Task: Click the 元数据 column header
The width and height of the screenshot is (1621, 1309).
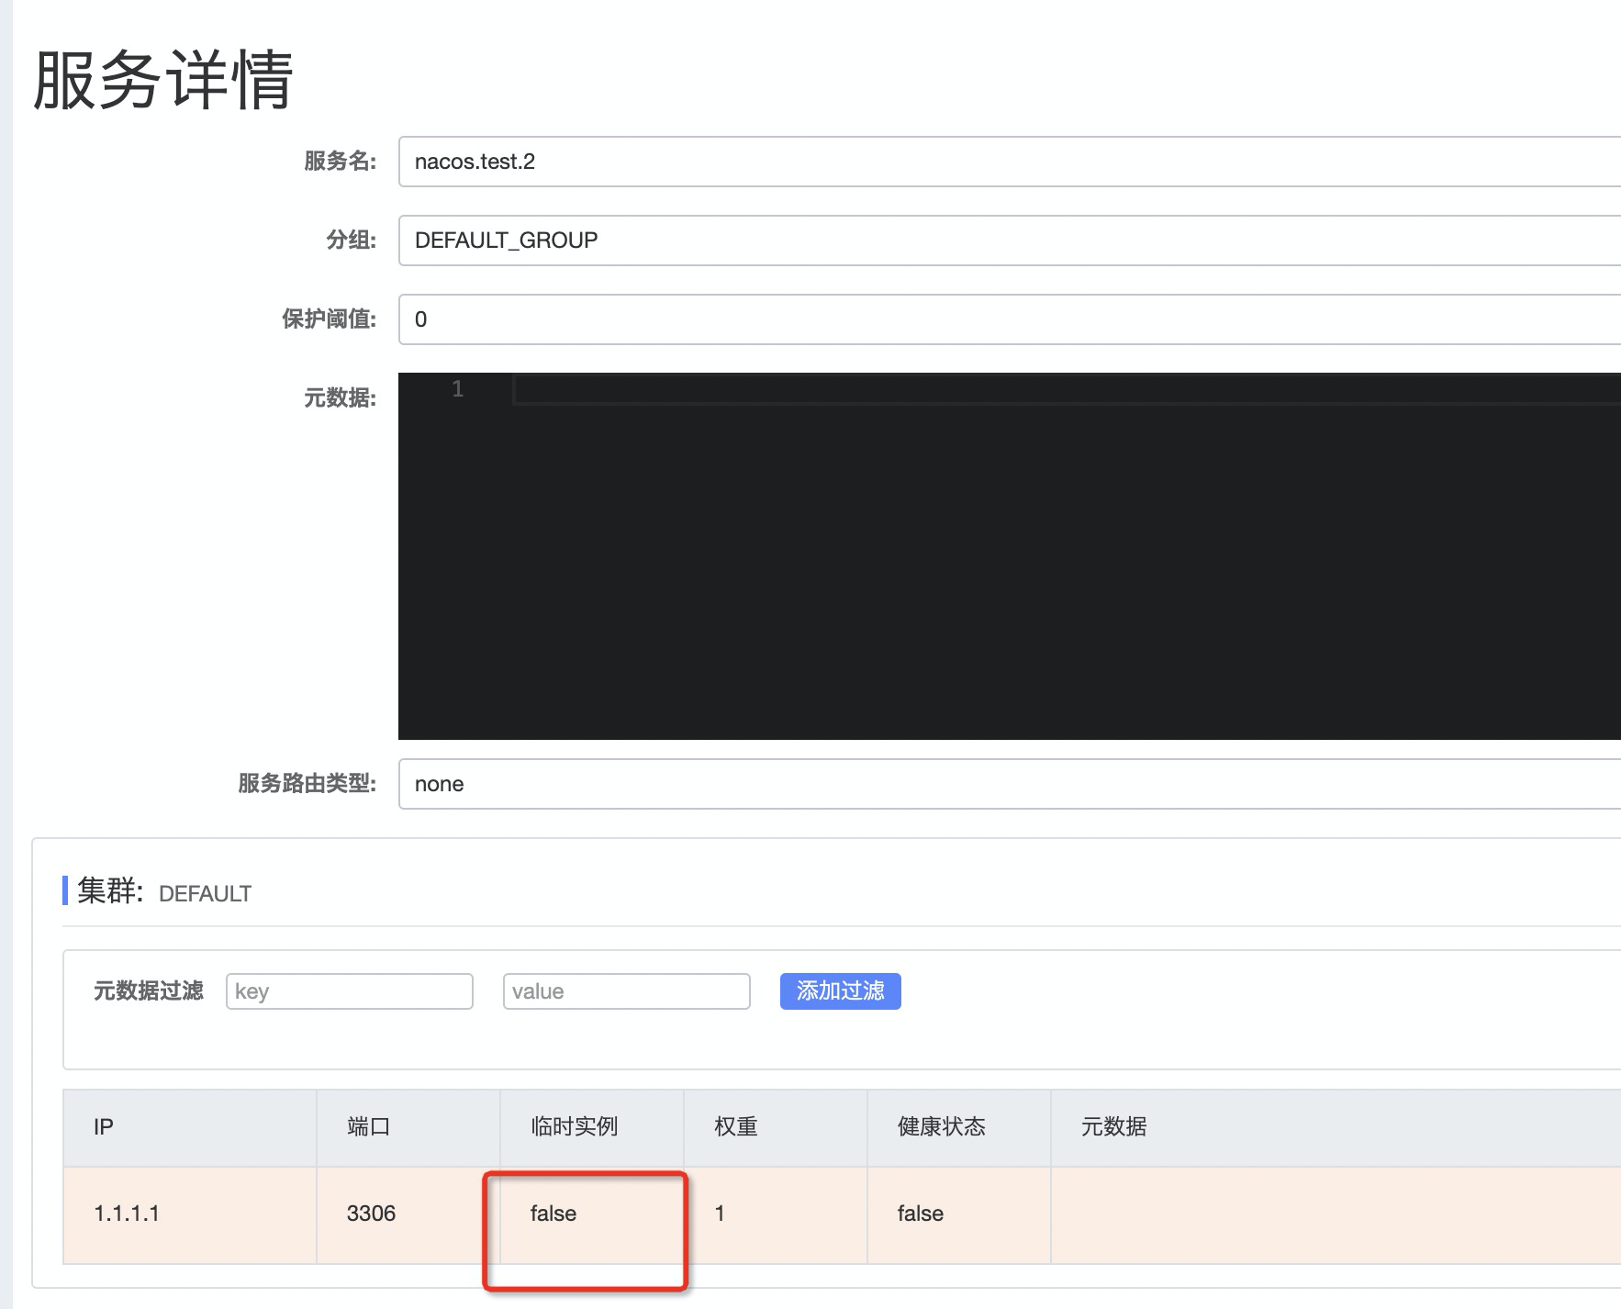Action: (x=1115, y=1127)
